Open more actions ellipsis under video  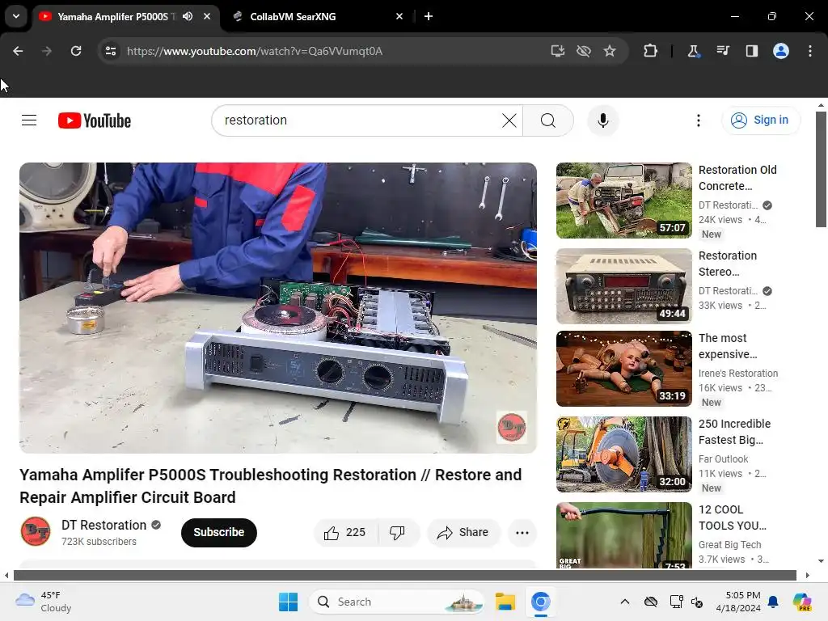(x=522, y=532)
